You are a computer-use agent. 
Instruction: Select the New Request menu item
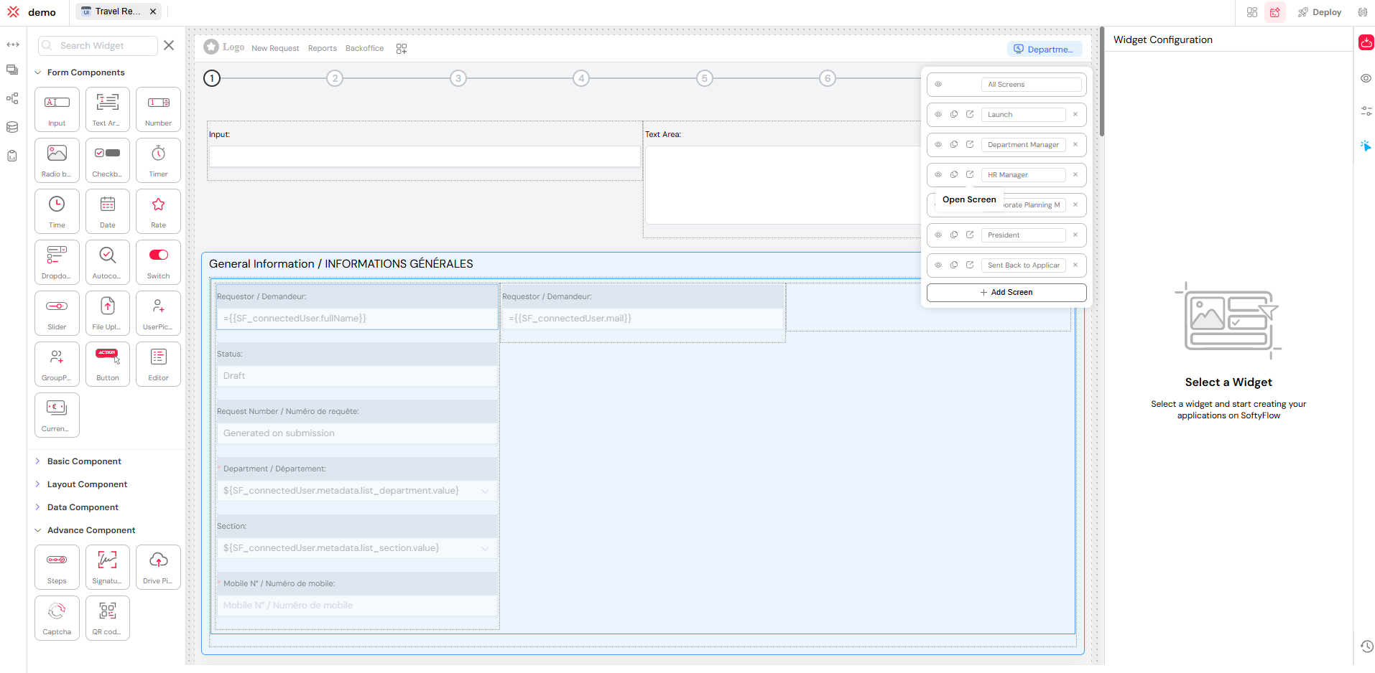click(275, 48)
